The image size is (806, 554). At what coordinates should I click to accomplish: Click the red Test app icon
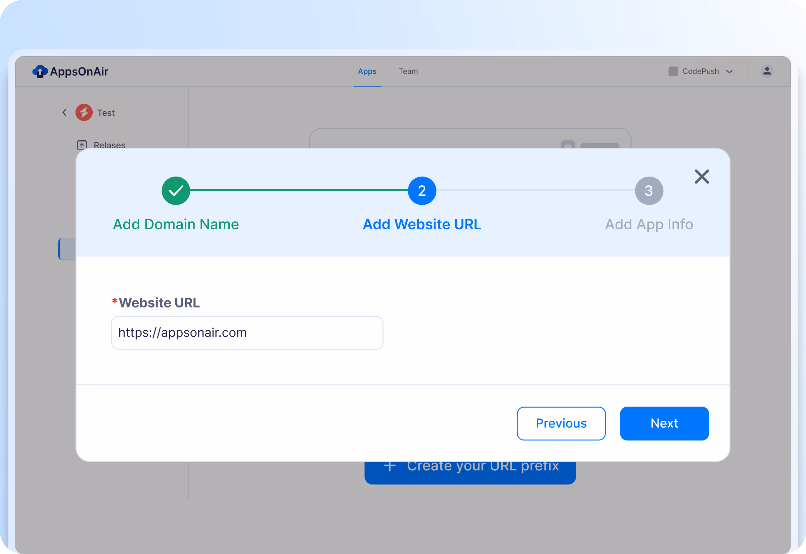tap(84, 112)
